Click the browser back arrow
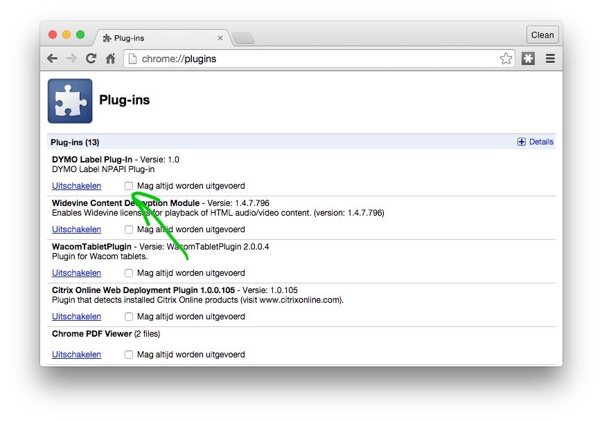The image size is (602, 421). (x=53, y=59)
